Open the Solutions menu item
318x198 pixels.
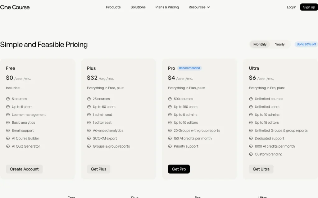point(138,7)
